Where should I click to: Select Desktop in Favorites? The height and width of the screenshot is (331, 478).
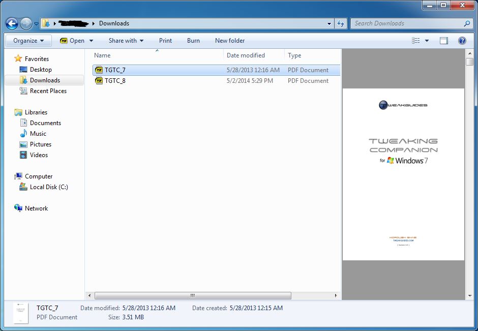coord(41,70)
